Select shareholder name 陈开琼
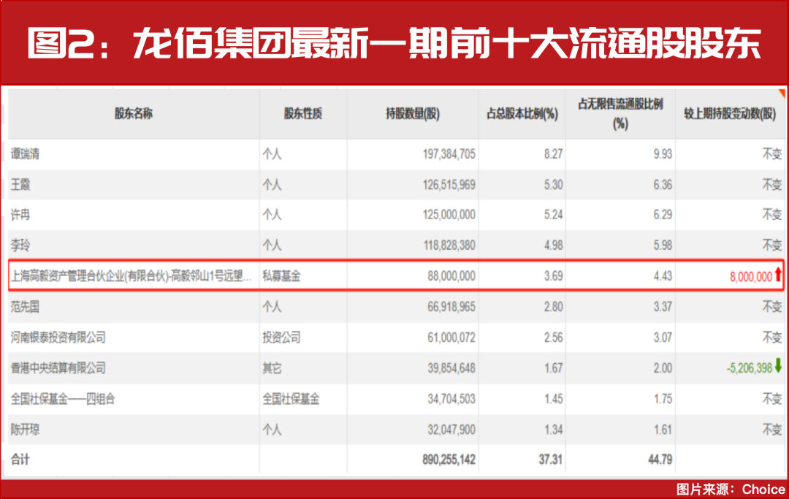 pyautogui.click(x=25, y=430)
